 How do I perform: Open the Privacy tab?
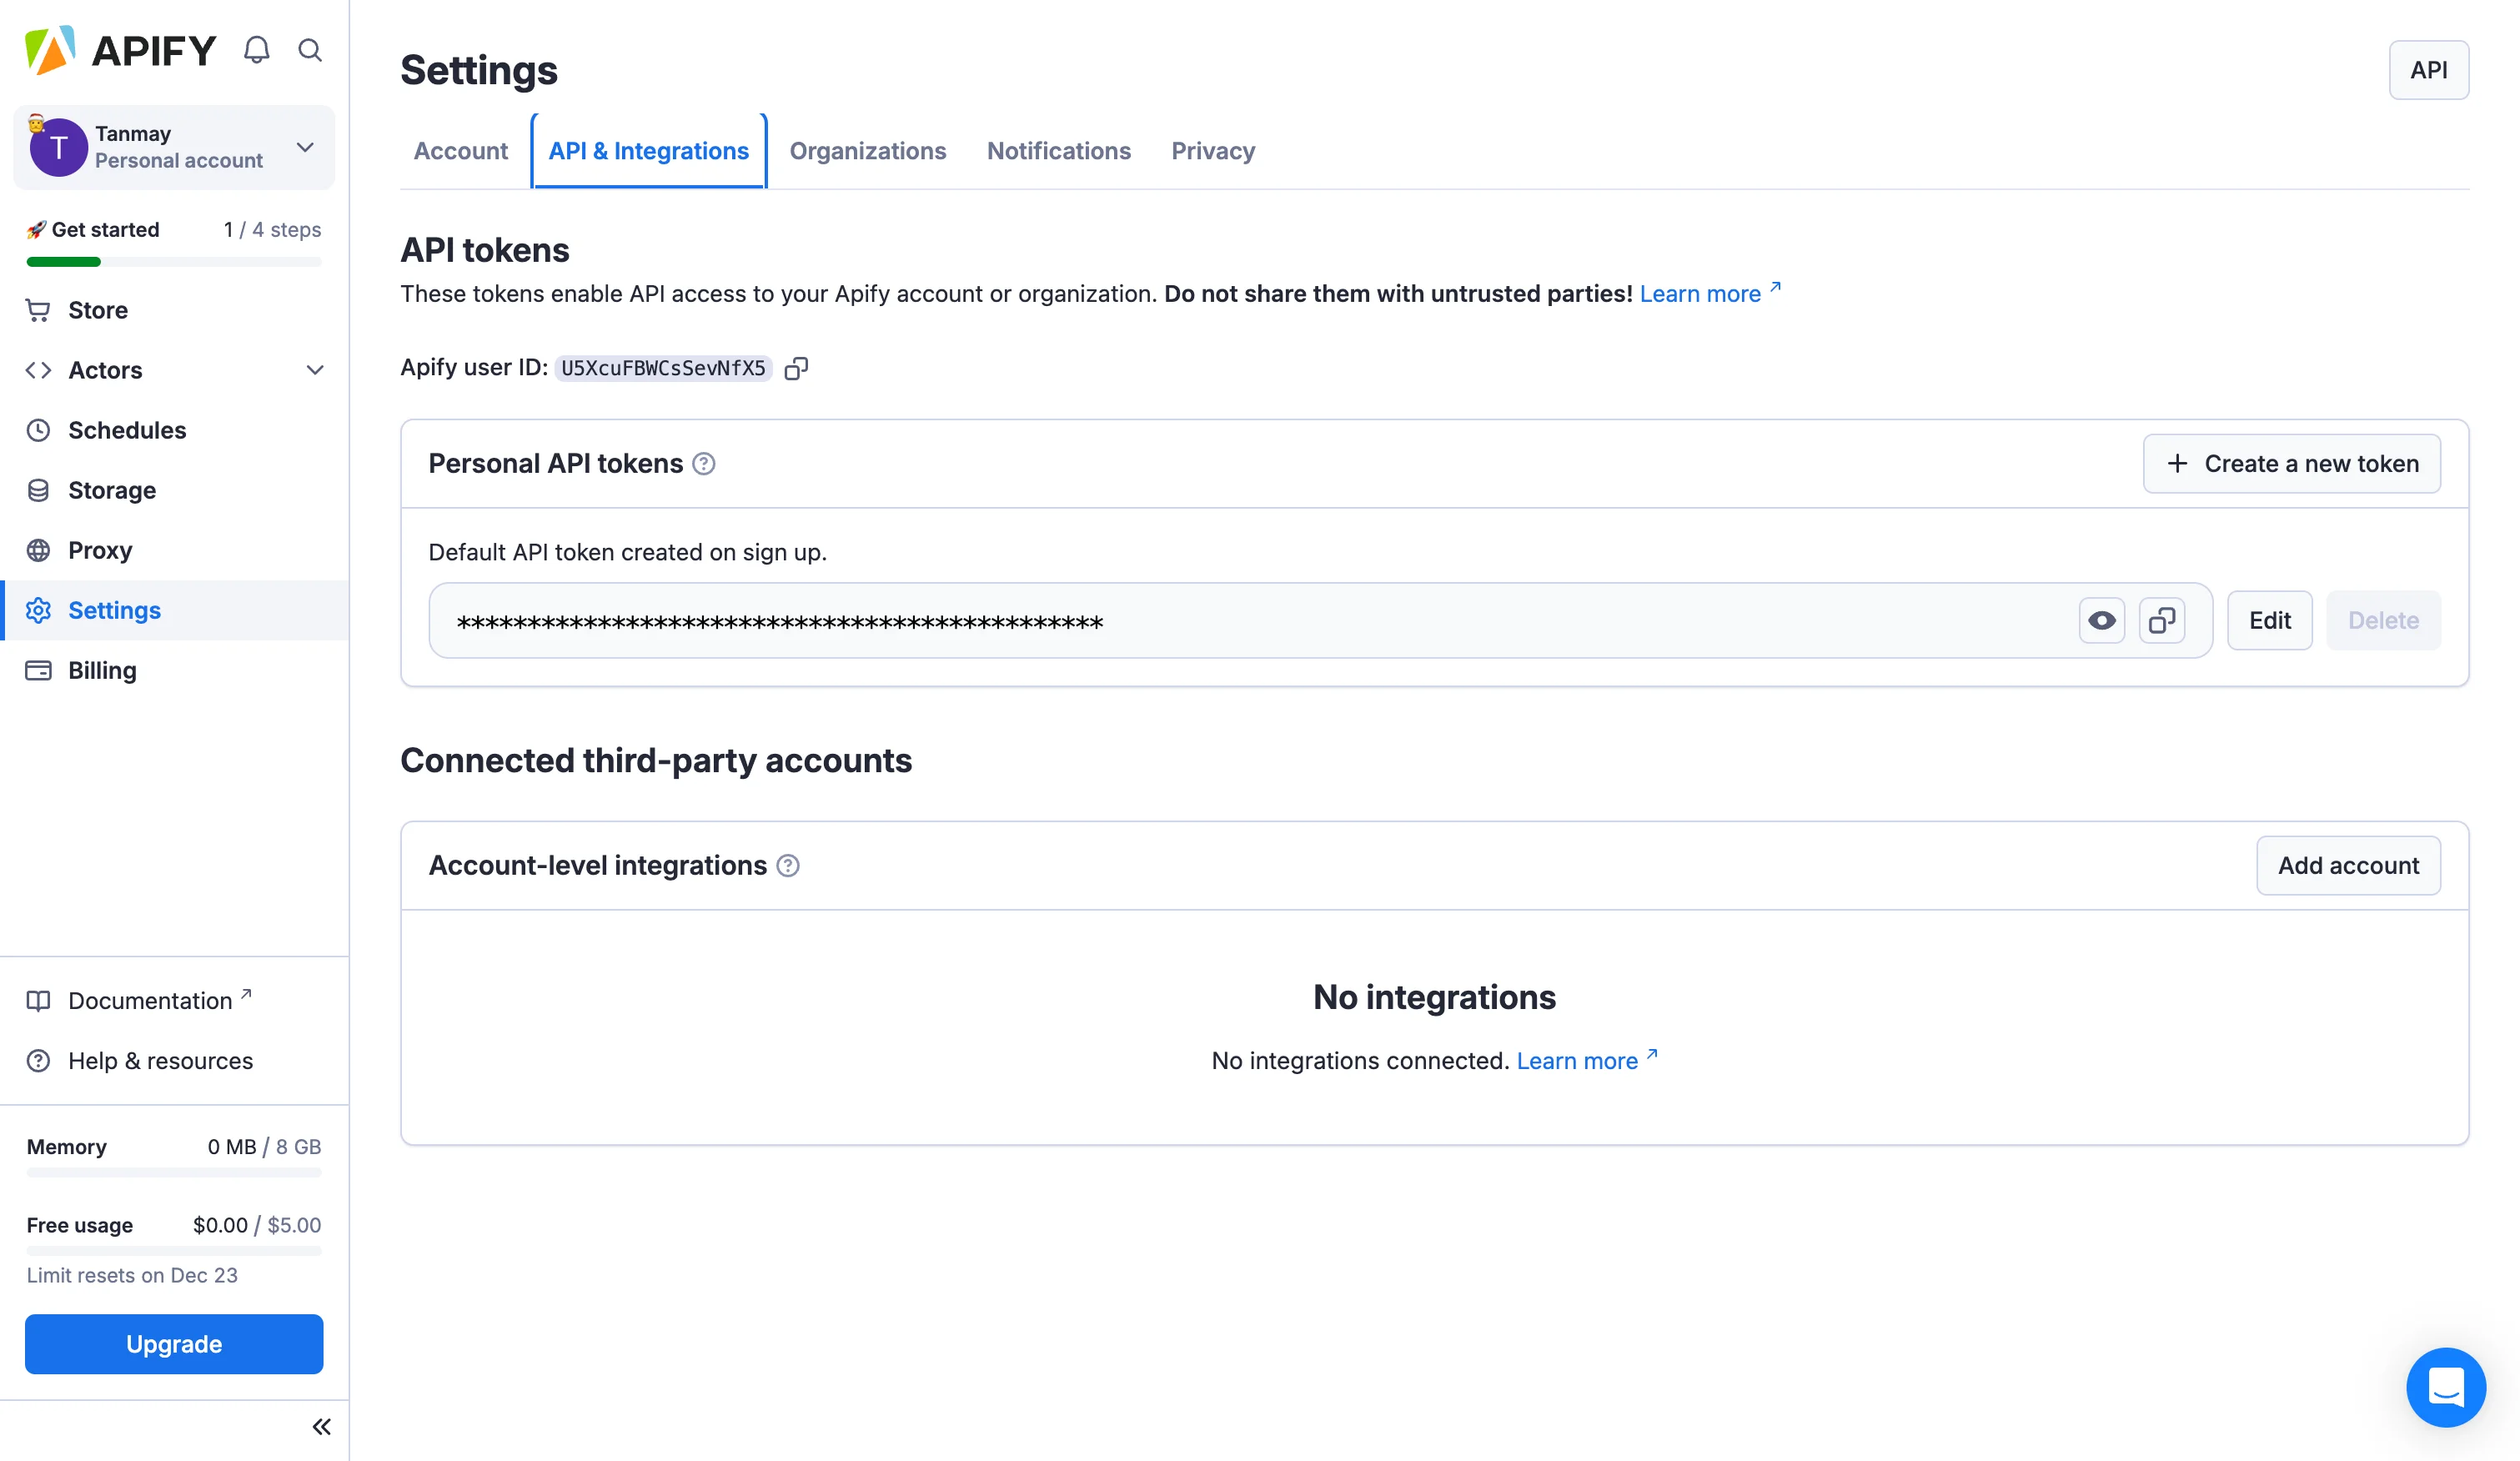[x=1213, y=151]
